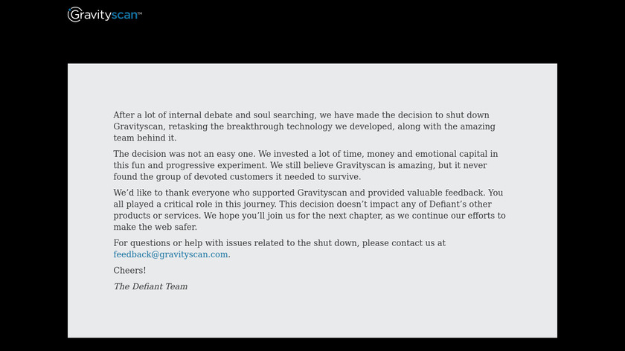
Task: Click the words "shut down" ending the first line
Action: click(468, 115)
